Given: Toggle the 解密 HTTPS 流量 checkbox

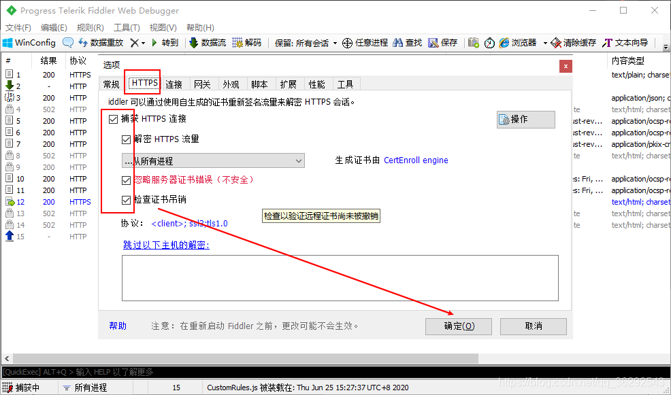Looking at the screenshot, I should (x=127, y=140).
